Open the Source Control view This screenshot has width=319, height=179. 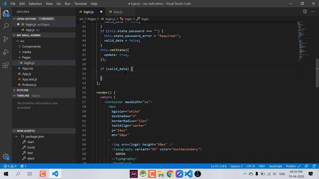(5, 39)
